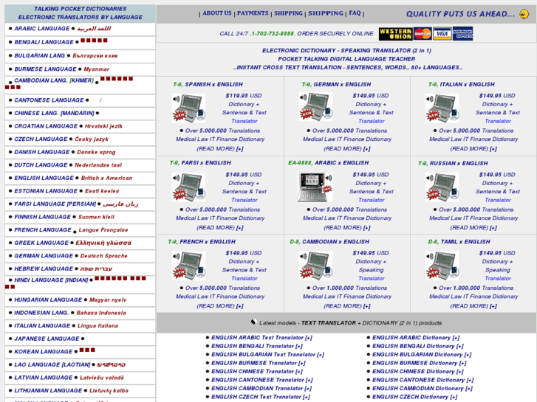Open the Payments page
This screenshot has height=402, width=537.
[x=253, y=13]
